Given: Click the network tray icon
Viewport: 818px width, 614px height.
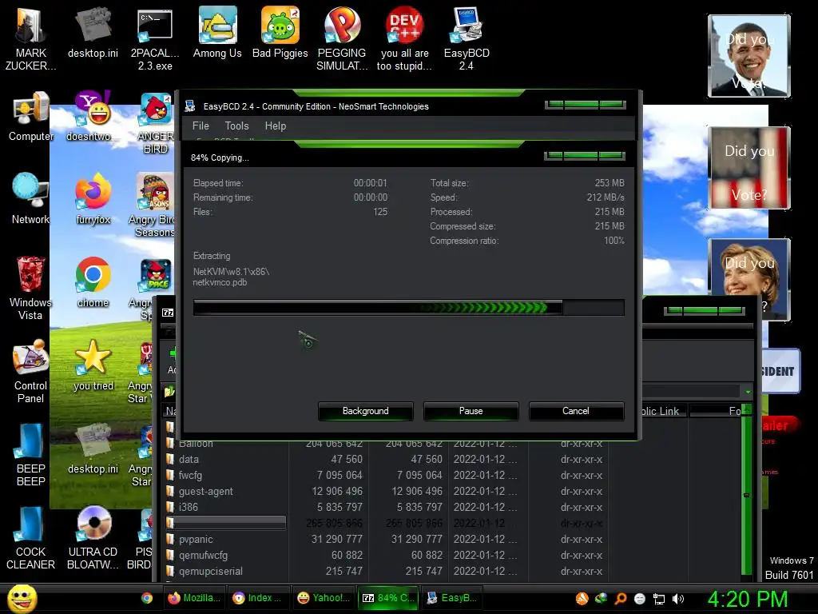Looking at the screenshot, I should [659, 599].
